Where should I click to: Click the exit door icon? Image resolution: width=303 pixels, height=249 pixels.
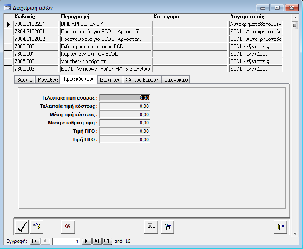click(280, 227)
